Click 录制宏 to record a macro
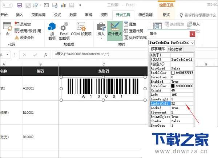 click(23, 24)
